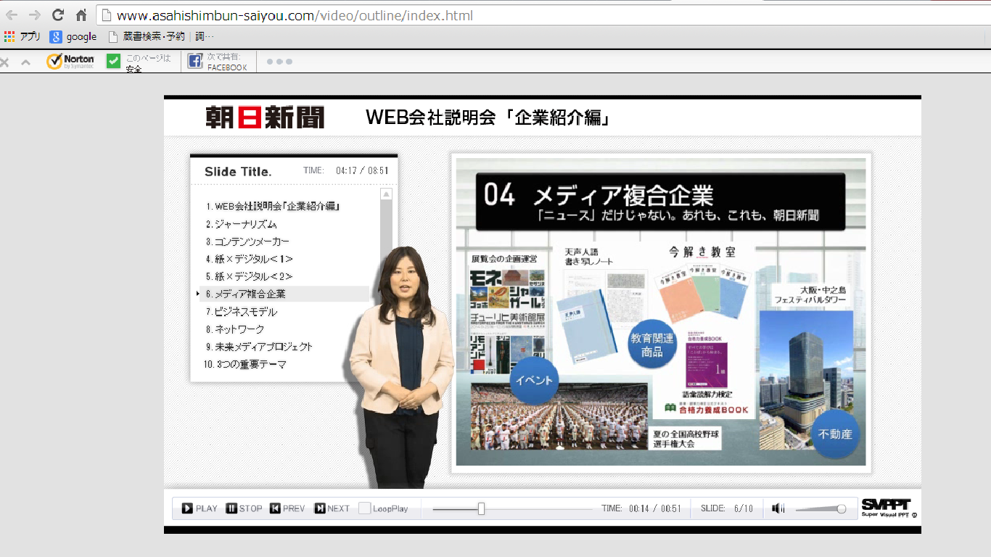The image size is (991, 557).
Task: Adjust the volume slider handle
Action: coord(841,509)
